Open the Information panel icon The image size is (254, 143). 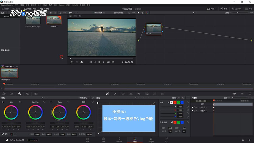coord(250,94)
